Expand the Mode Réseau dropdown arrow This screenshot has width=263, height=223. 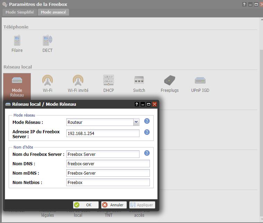click(136, 122)
